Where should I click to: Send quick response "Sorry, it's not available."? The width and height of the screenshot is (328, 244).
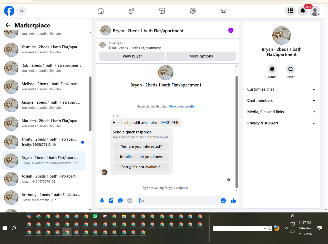pos(141,167)
